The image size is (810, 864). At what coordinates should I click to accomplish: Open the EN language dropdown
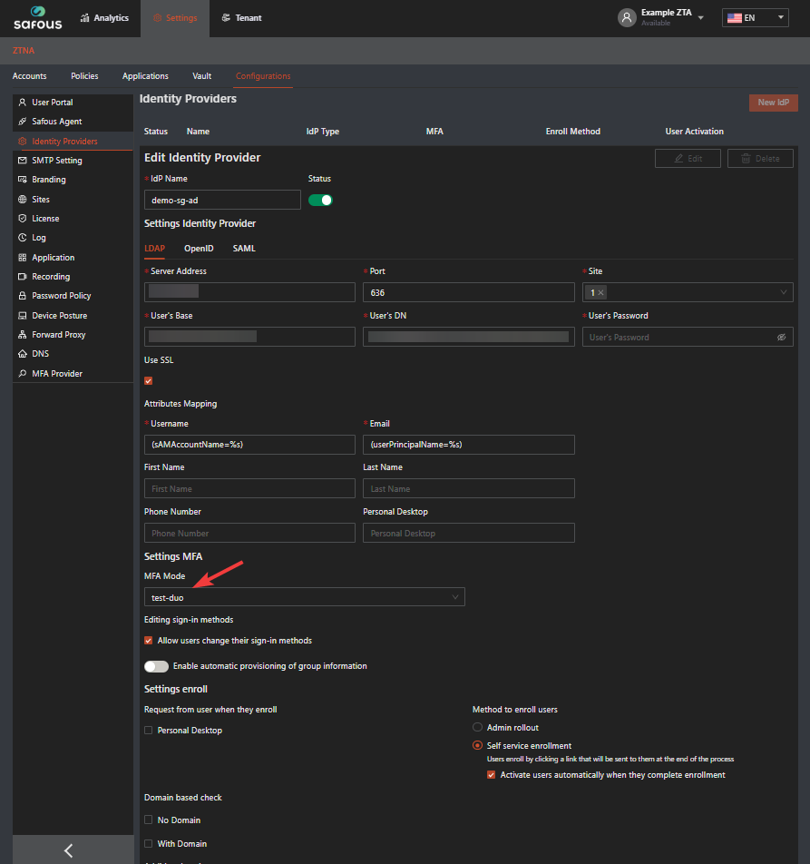click(x=755, y=18)
